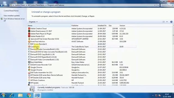This screenshot has height=98, width=174.
Task: Click the Avast Free Antivirus icon
Action: [29, 41]
